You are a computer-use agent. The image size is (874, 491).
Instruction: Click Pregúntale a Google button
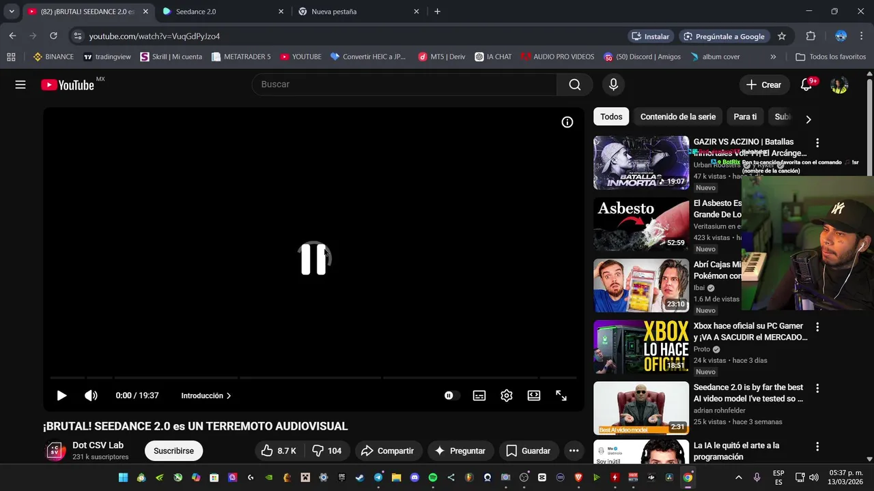[724, 36]
